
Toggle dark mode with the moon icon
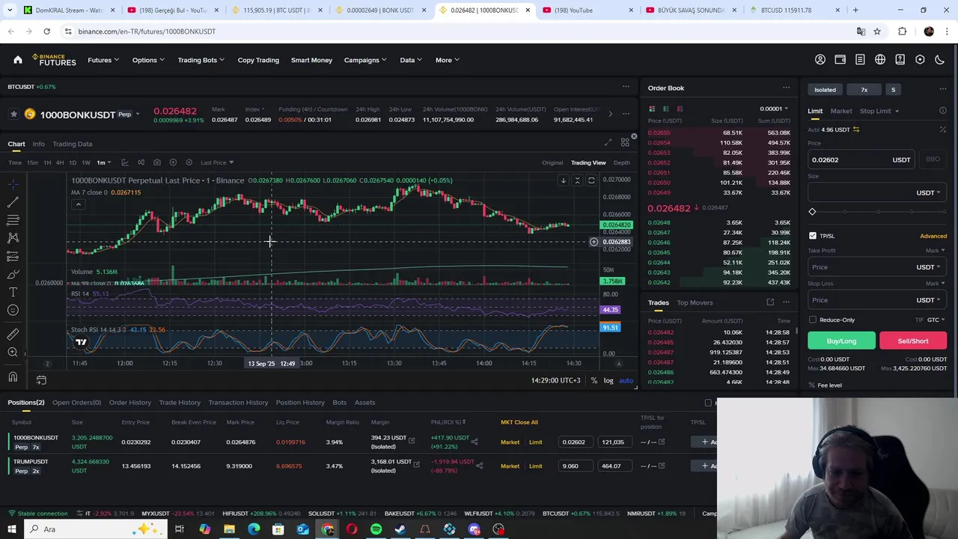pyautogui.click(x=940, y=60)
